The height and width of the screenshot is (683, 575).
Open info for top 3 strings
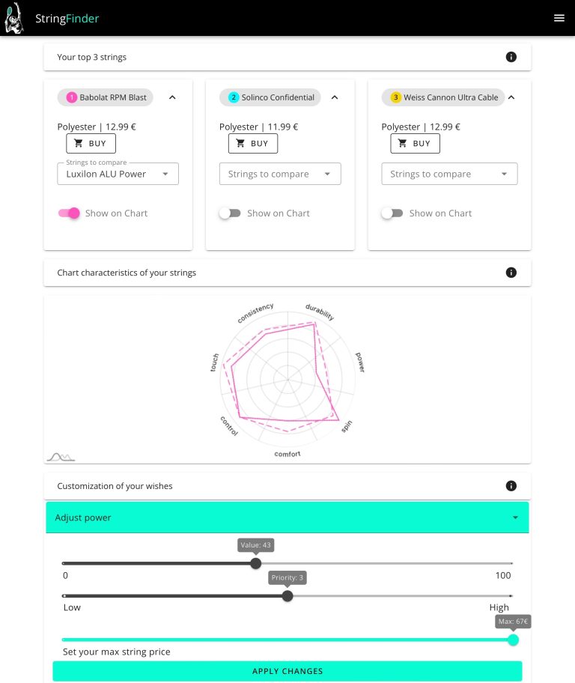coord(511,57)
